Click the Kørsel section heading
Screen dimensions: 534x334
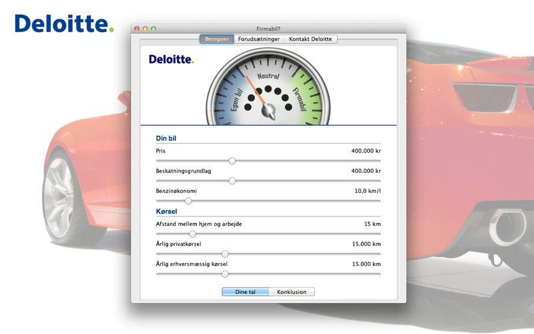click(x=166, y=211)
